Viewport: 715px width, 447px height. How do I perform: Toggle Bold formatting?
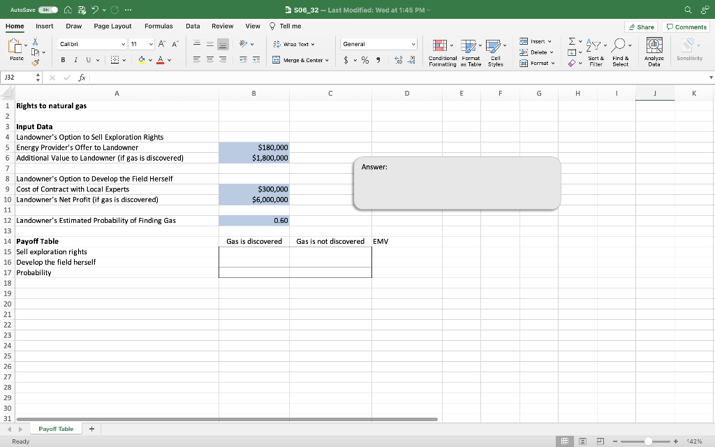click(63, 60)
